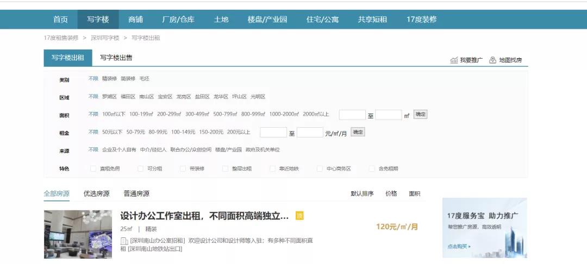The height and width of the screenshot is (264, 587).
Task: Select the 全部房源 listing tab
Action: pos(57,194)
